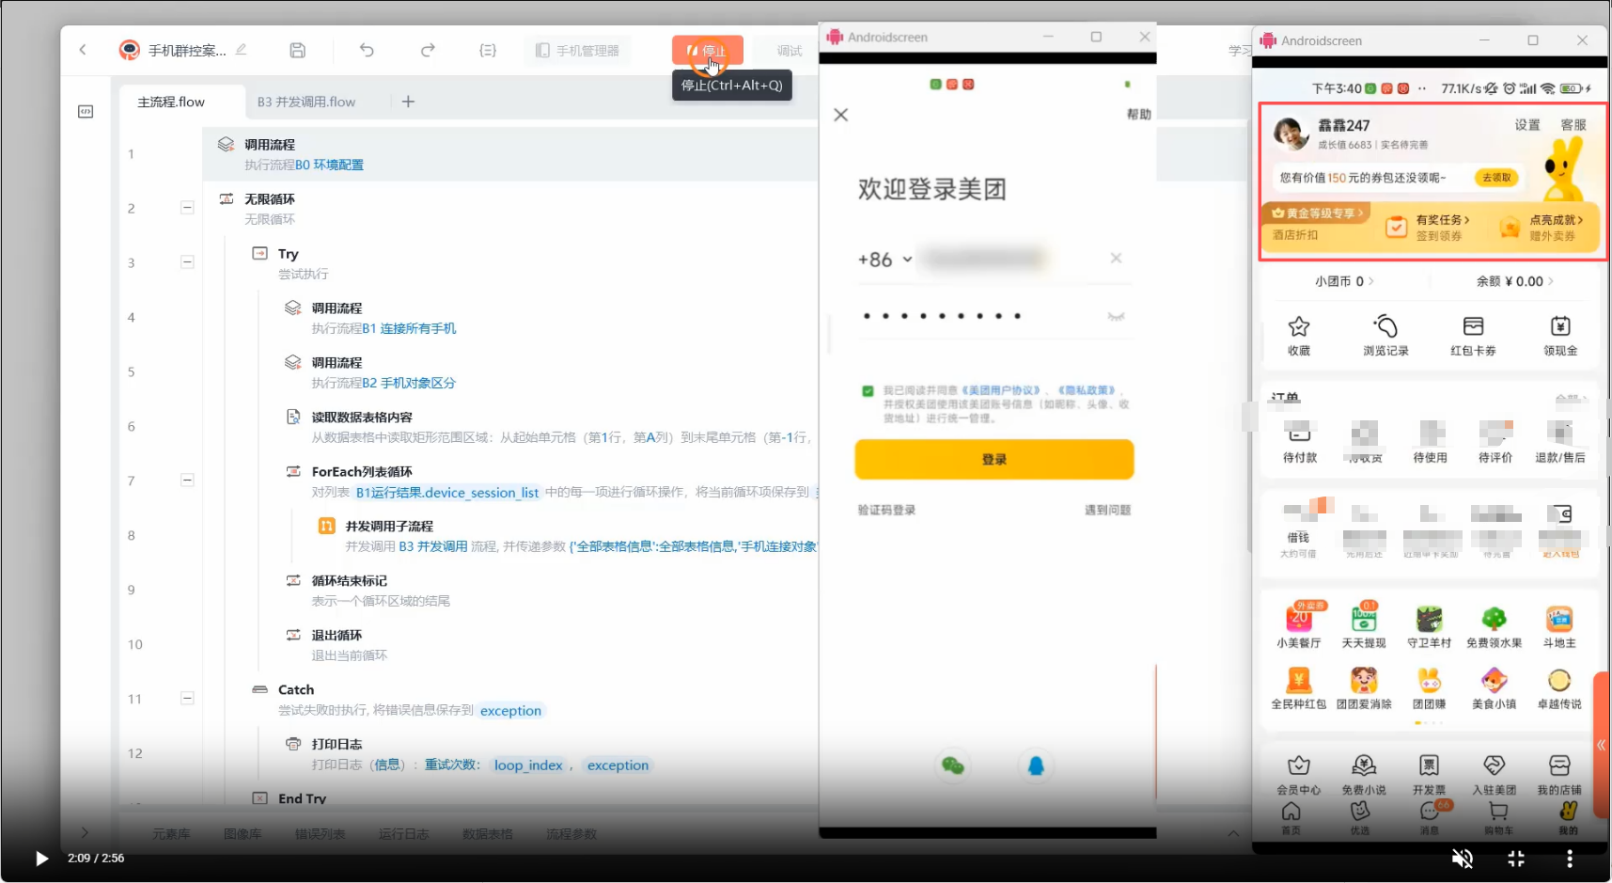1612x883 pixels.
Task: Open the 数据表格 bottom panel tab
Action: [x=488, y=834]
